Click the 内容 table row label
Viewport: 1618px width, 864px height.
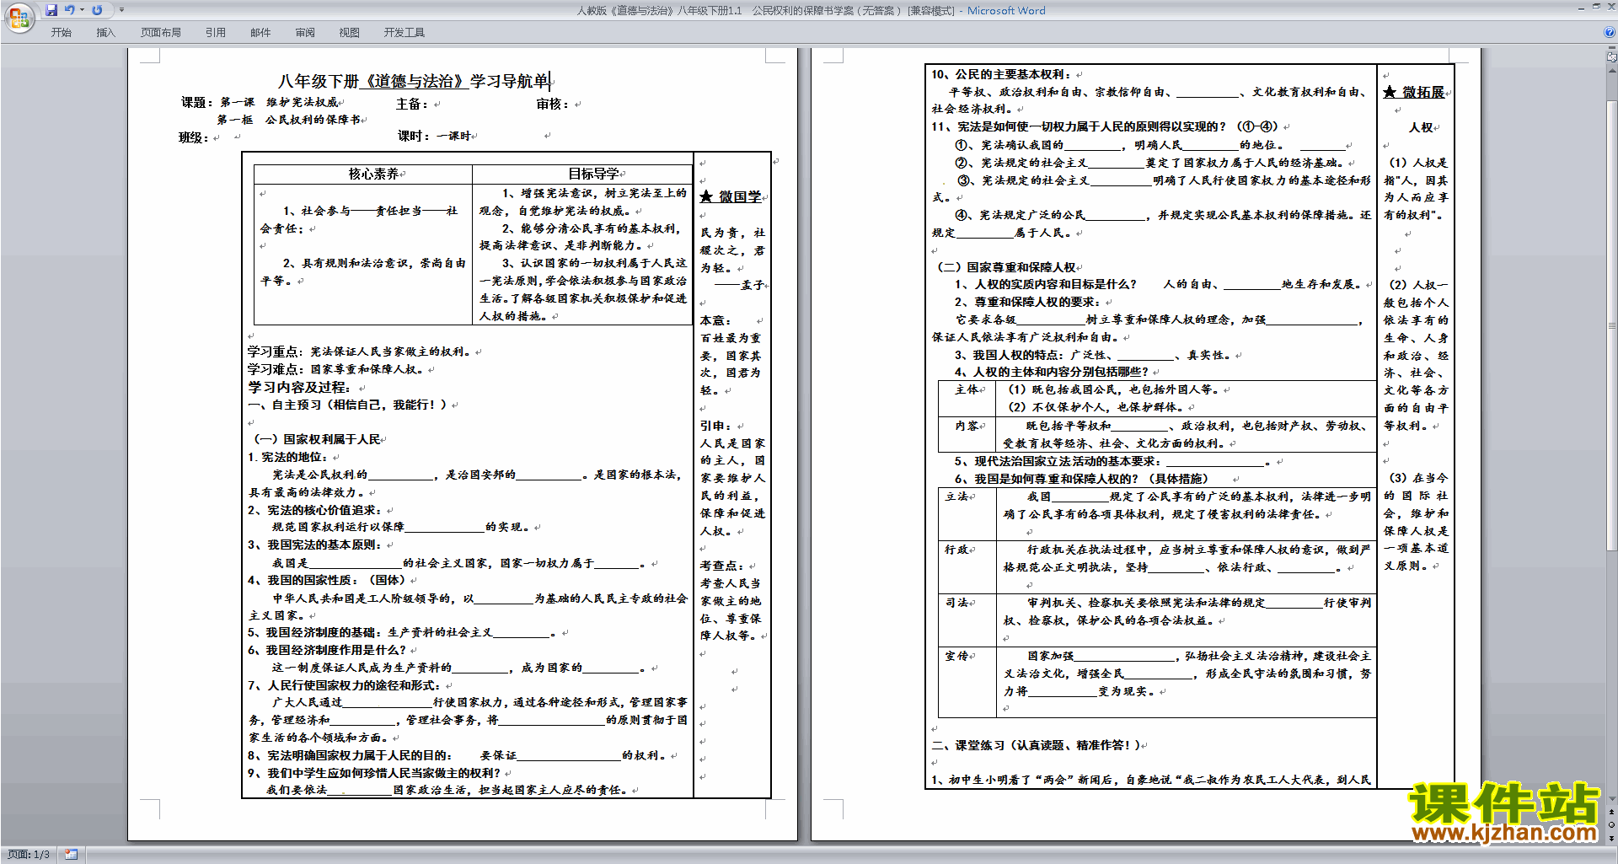click(x=967, y=426)
